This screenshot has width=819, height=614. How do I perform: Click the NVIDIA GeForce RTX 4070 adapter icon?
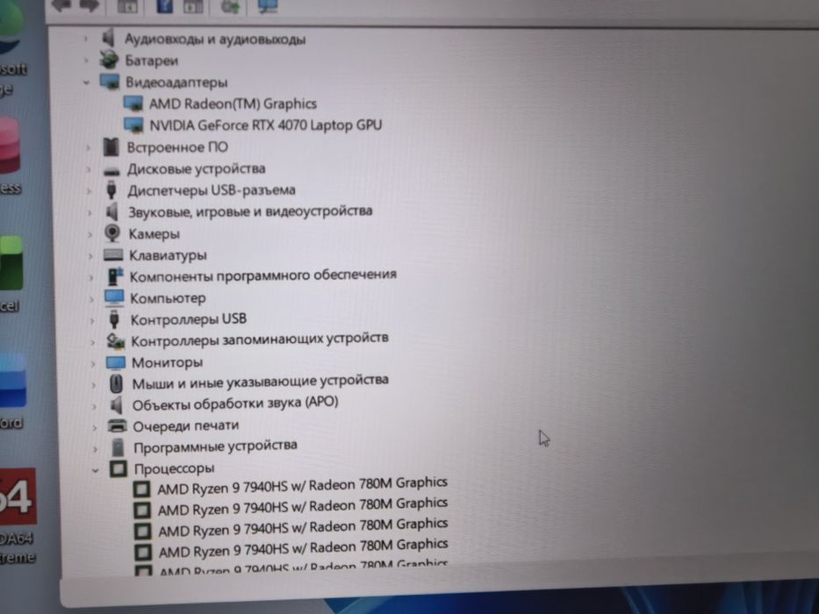click(x=133, y=125)
